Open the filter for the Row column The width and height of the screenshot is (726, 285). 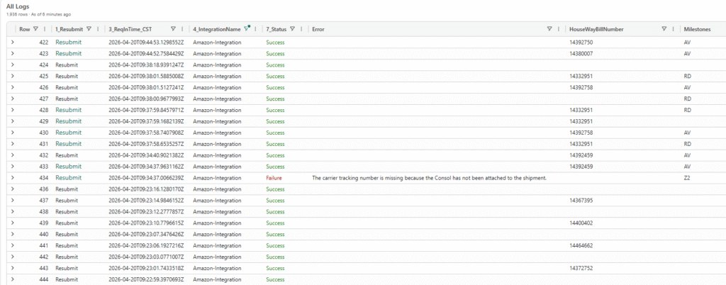pos(36,29)
